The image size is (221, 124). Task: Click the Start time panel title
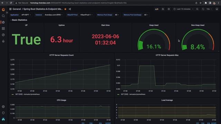[105, 25]
